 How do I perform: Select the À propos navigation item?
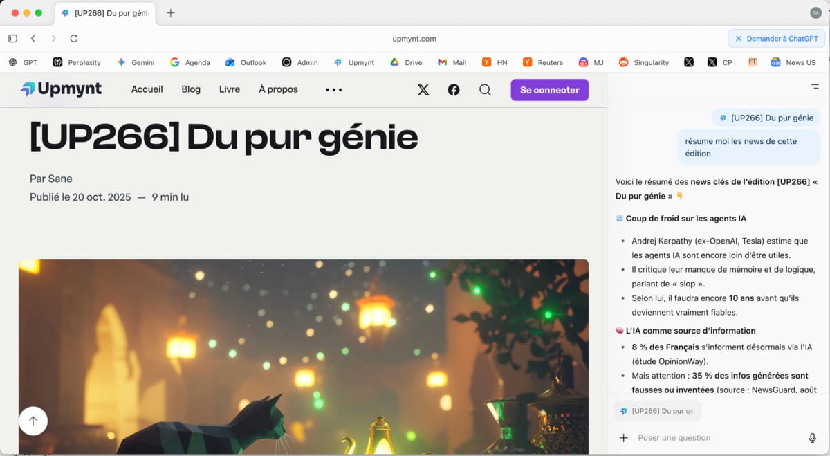point(278,89)
